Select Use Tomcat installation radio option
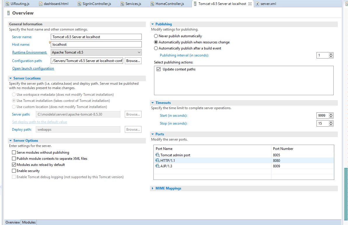The height and width of the screenshot is (225, 348). (x=14, y=100)
